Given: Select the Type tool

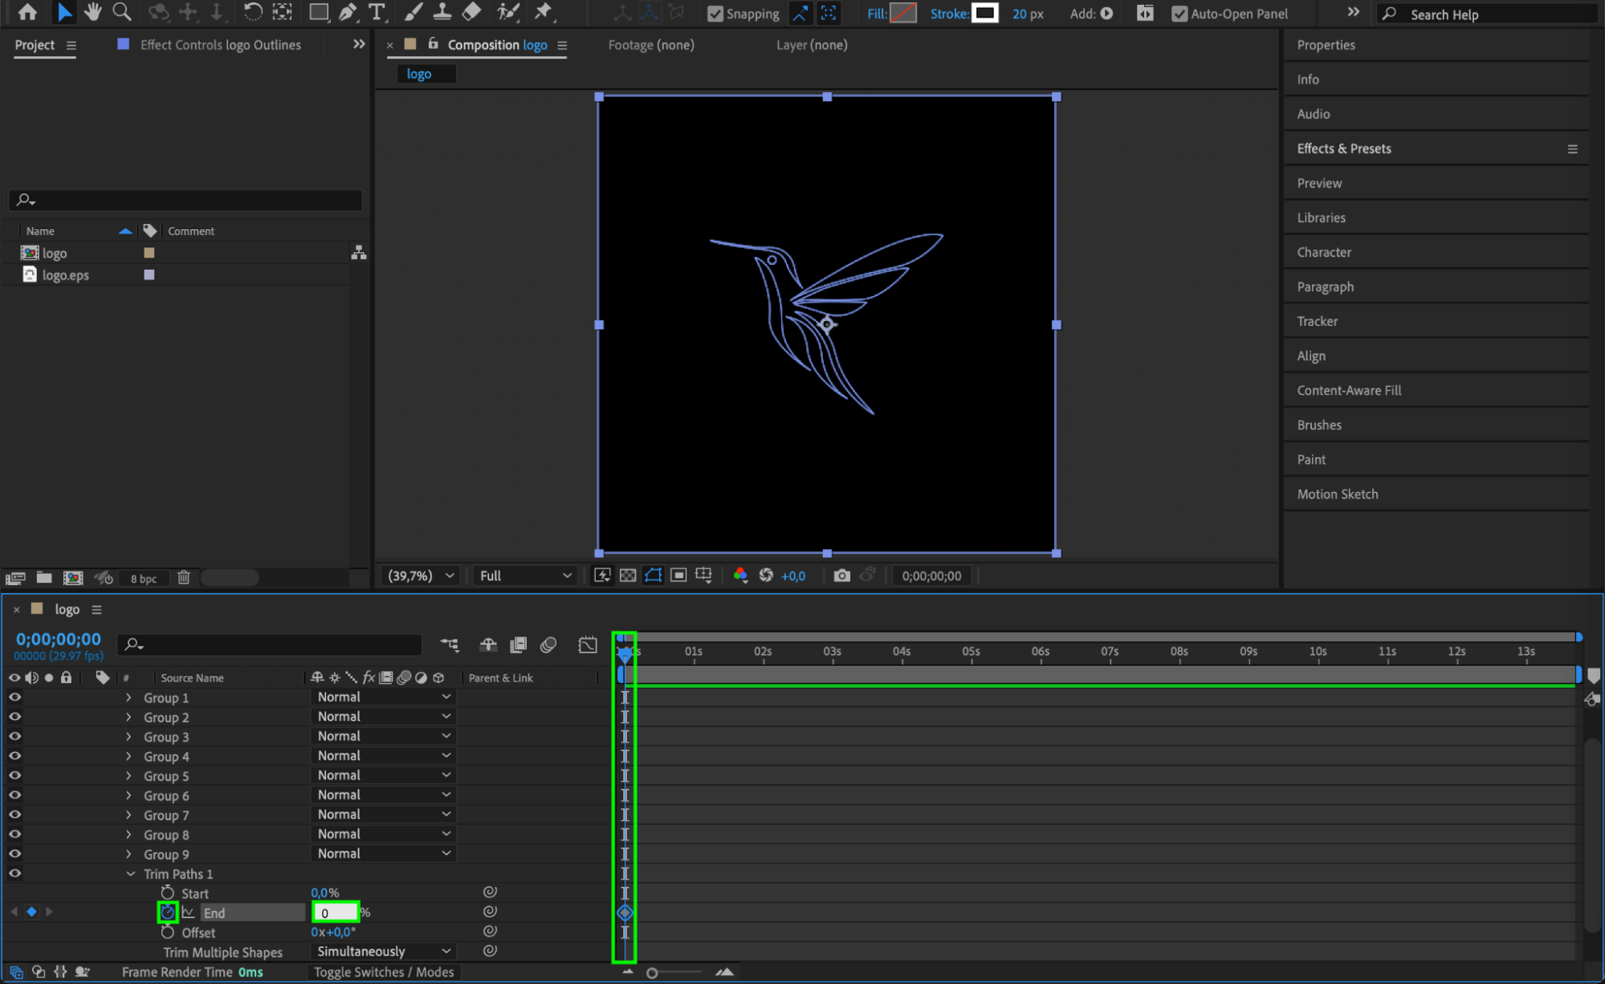Looking at the screenshot, I should click(x=376, y=12).
